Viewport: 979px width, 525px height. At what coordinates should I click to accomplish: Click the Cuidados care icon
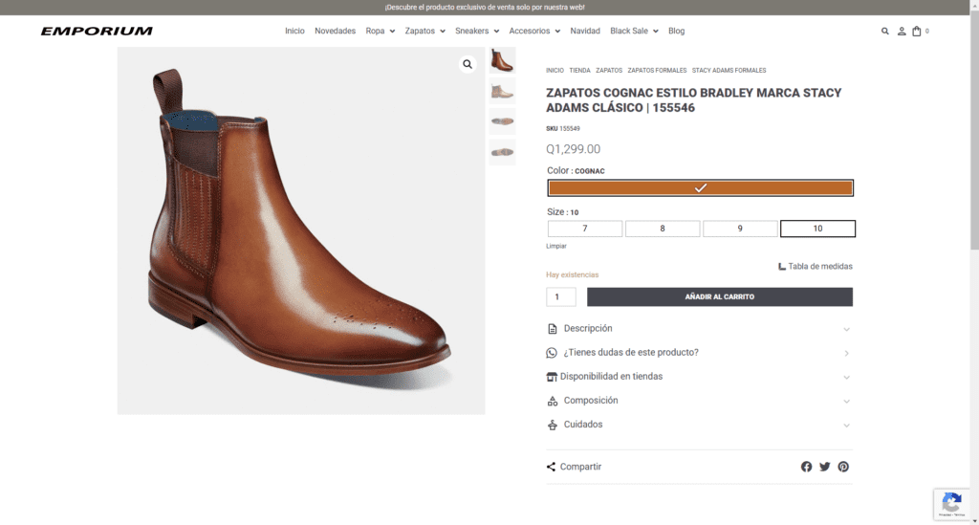[x=553, y=426]
